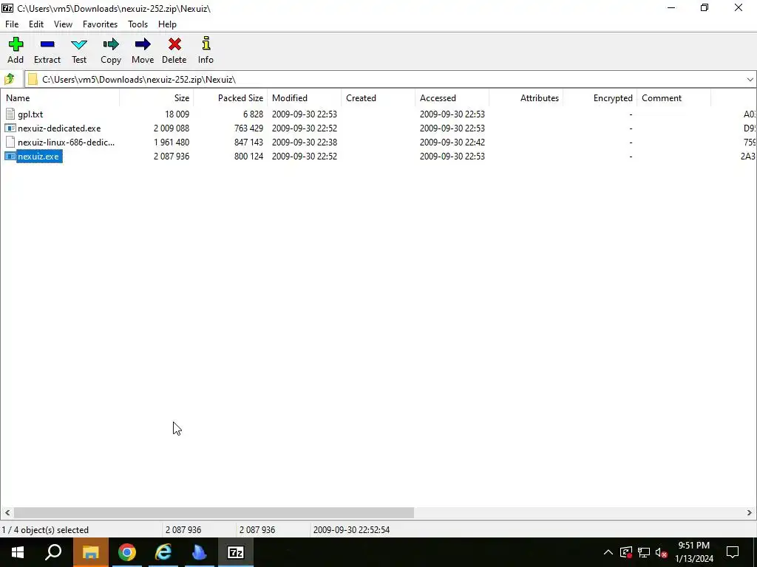Show hidden system tray icons
This screenshot has width=757, height=567.
608,552
